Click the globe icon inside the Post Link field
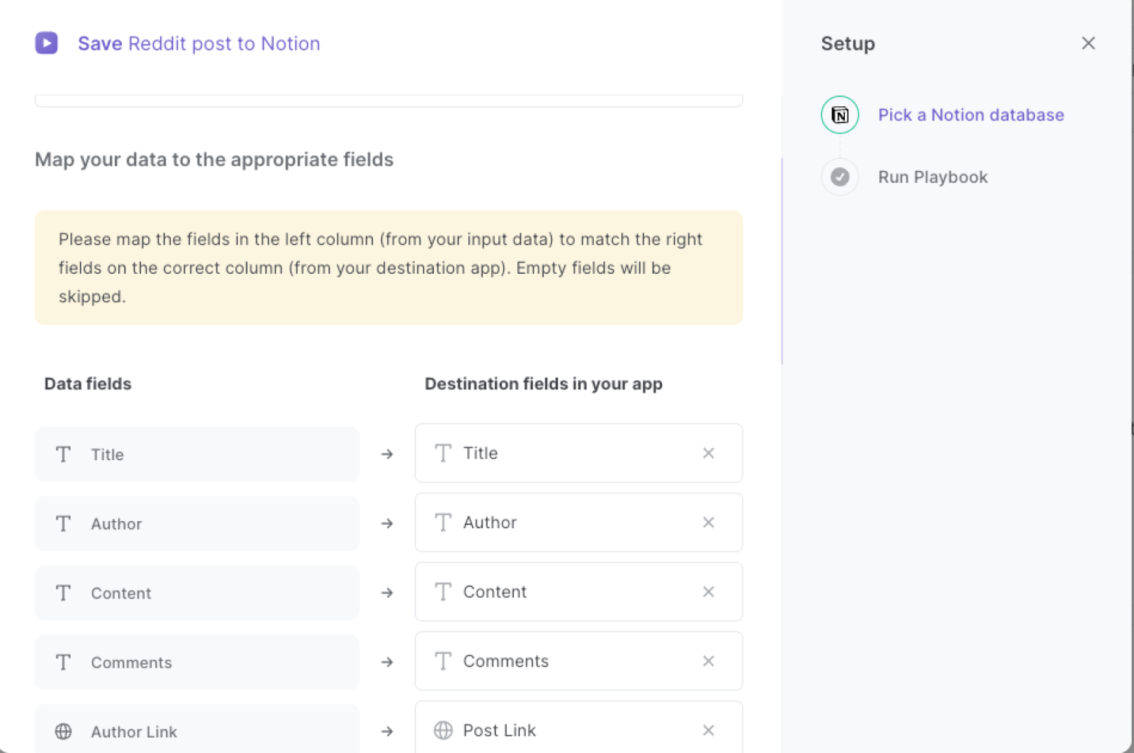This screenshot has width=1134, height=753. (443, 730)
